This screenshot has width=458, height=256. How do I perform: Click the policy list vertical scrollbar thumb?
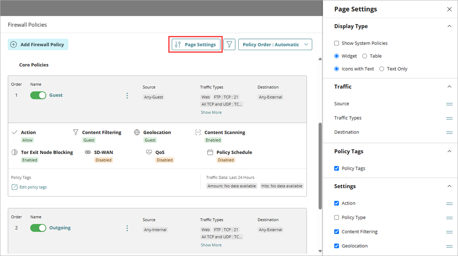[320, 166]
